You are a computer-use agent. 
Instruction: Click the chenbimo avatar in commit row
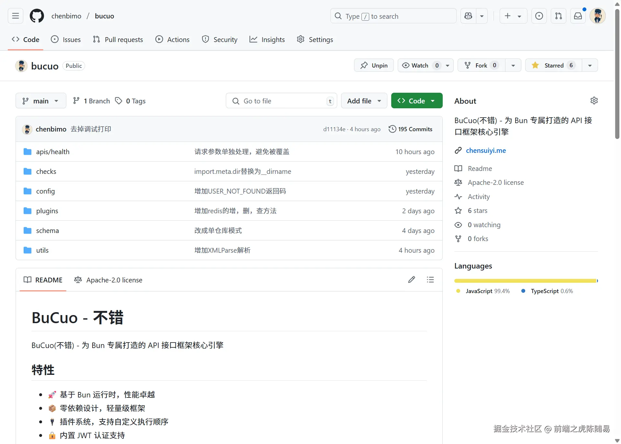pos(27,129)
